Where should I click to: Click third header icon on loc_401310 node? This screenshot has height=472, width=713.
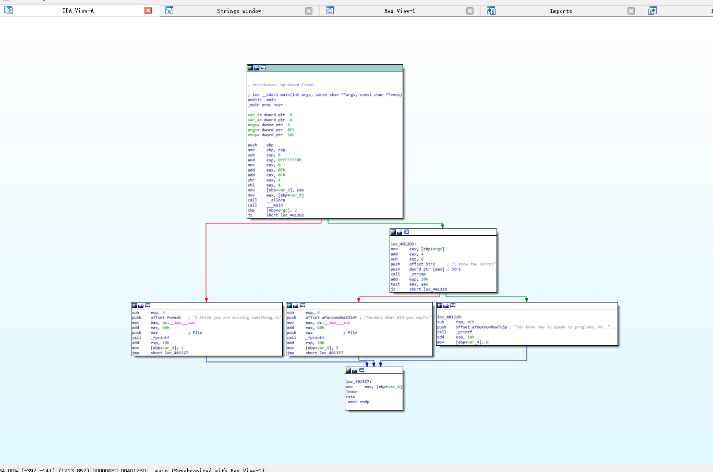tap(453, 306)
